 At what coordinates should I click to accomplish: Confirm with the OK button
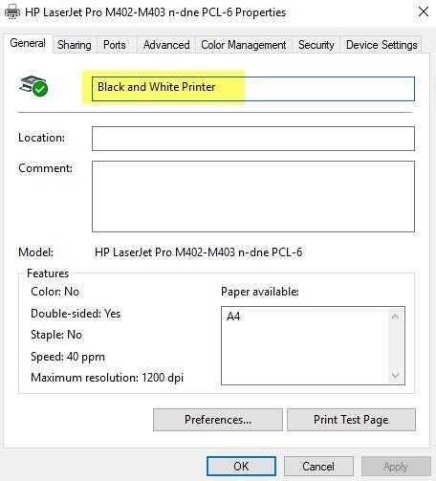(241, 467)
